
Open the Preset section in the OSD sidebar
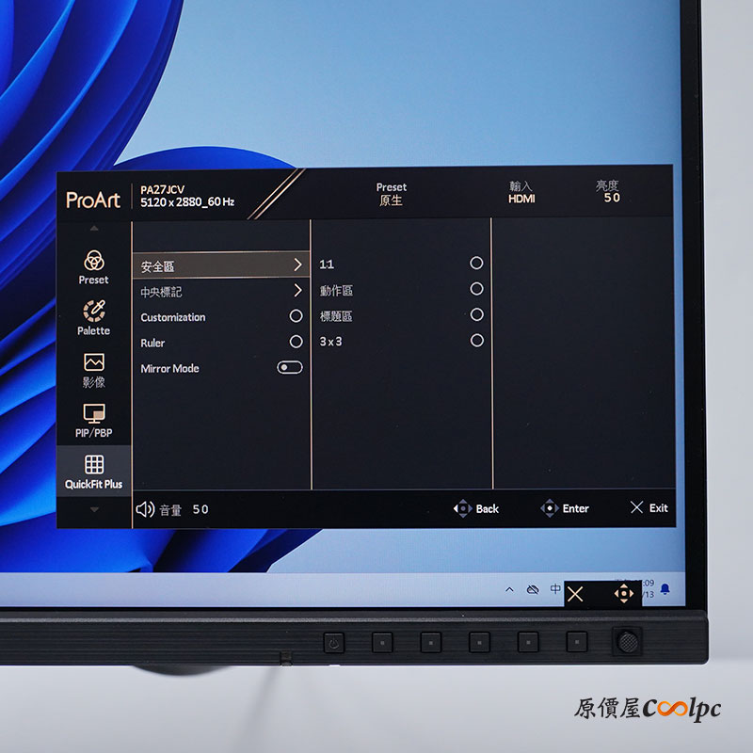pos(93,267)
